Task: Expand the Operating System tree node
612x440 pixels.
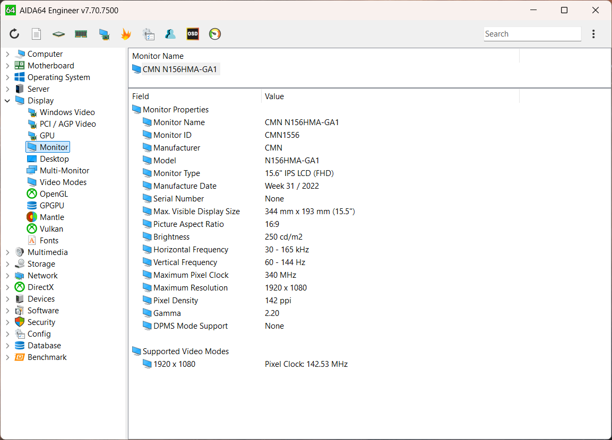Action: pyautogui.click(x=7, y=77)
